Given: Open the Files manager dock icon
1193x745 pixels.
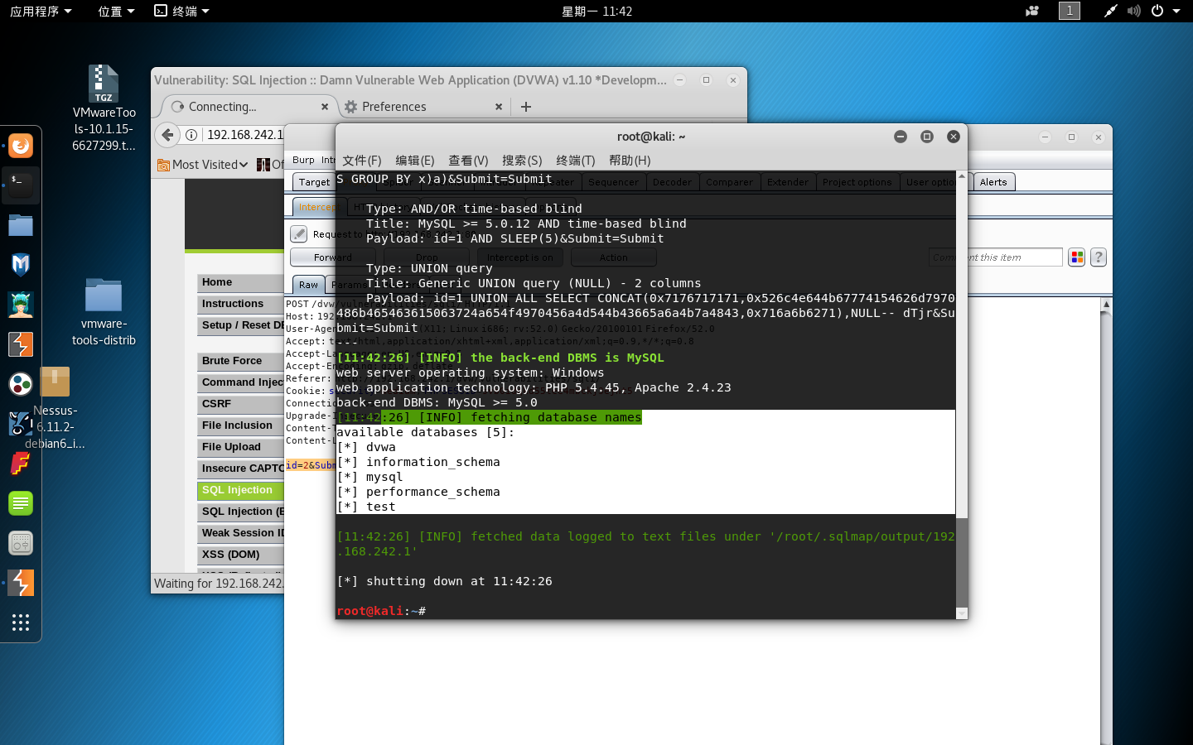Looking at the screenshot, I should point(21,225).
